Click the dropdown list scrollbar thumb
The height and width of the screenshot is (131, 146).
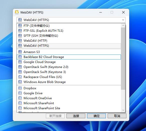click(123, 58)
